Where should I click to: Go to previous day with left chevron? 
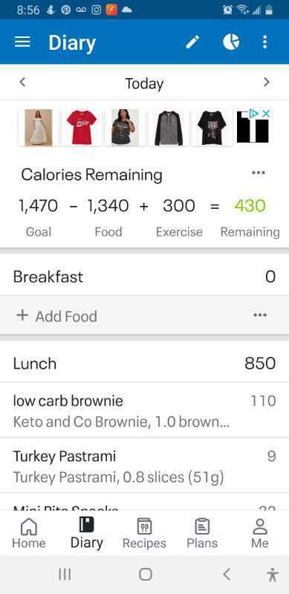(x=23, y=82)
